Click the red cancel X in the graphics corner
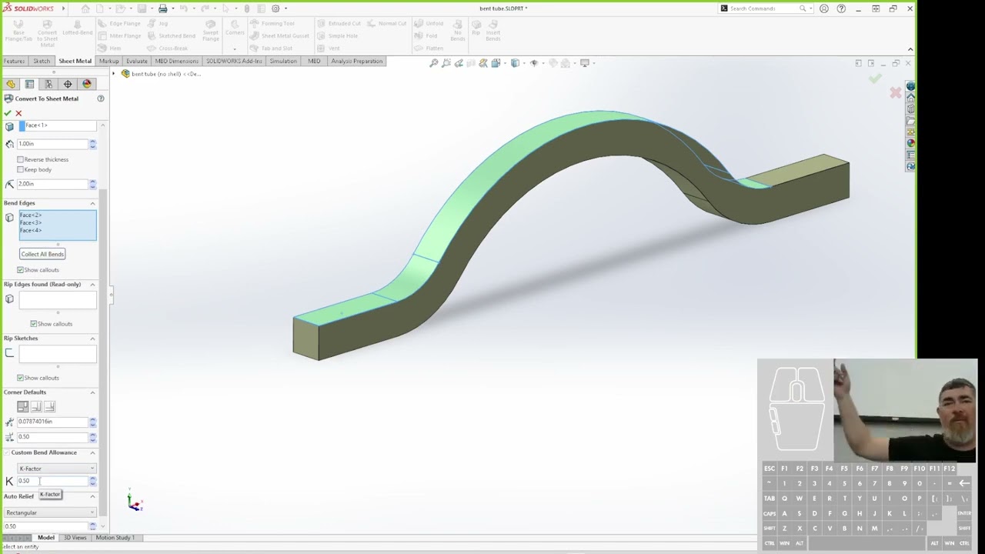The height and width of the screenshot is (554, 985). point(895,93)
